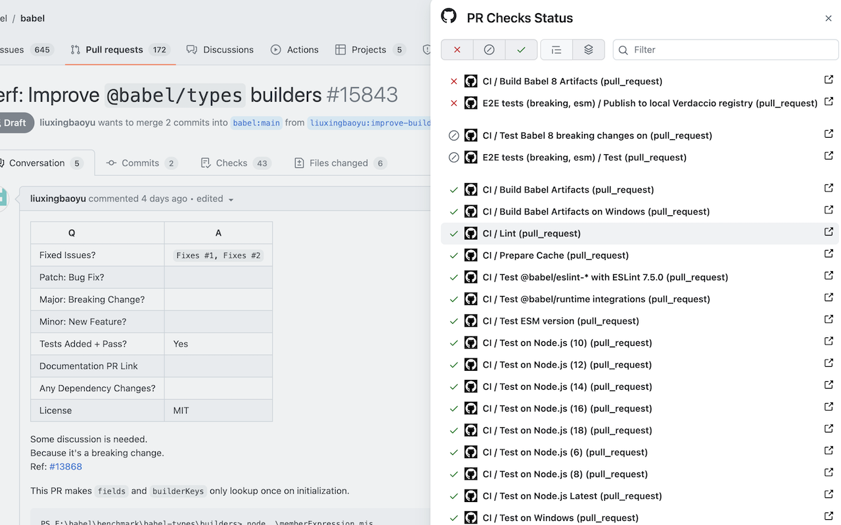Open the GitHub logo in panel header
Image resolution: width=841 pixels, height=525 pixels.
click(449, 16)
